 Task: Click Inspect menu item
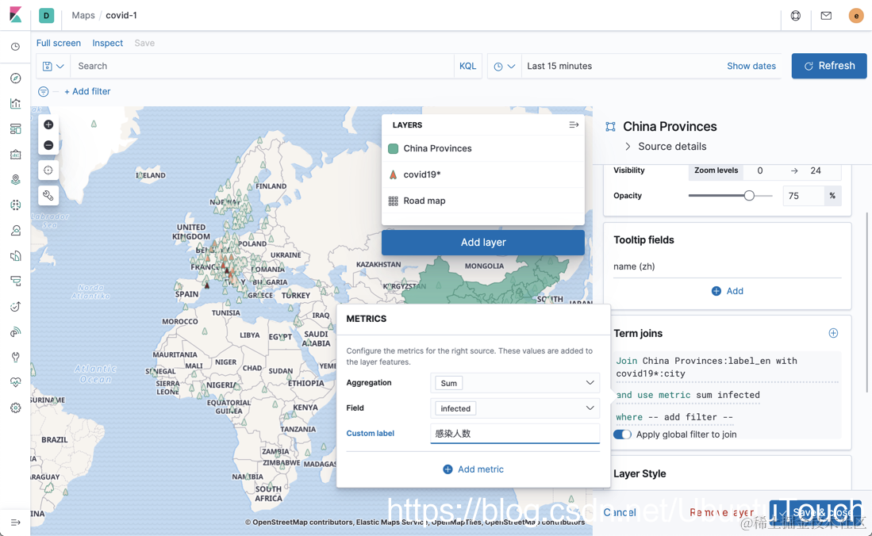coord(107,43)
